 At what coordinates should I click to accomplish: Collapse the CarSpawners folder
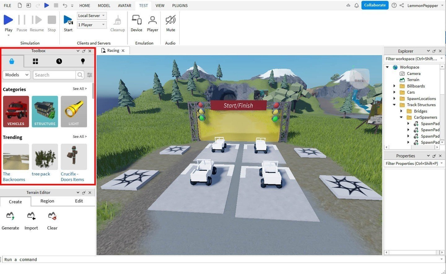[401, 117]
